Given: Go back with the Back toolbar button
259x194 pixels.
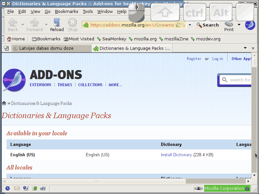Looking at the screenshot, I should 13,25.
